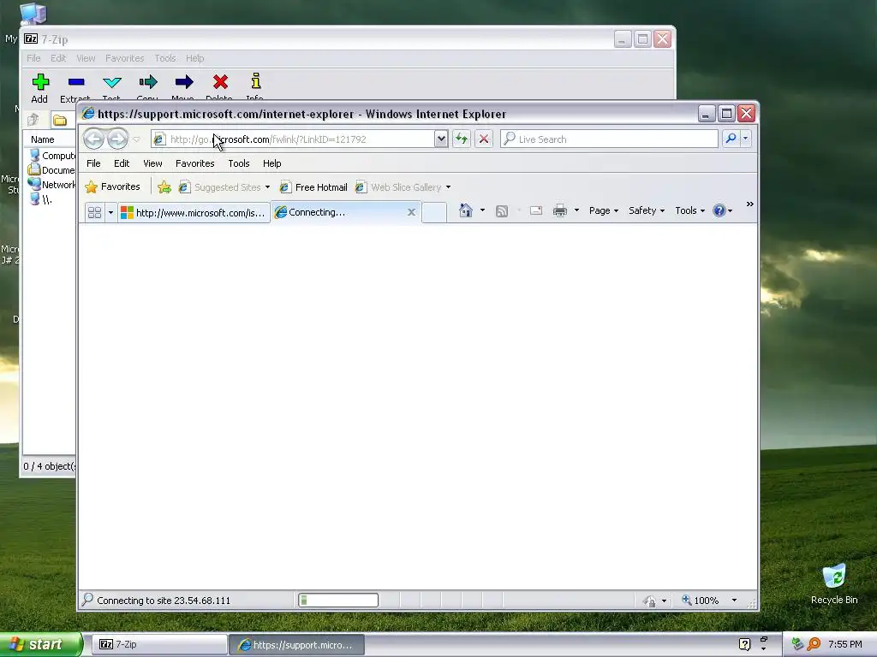Click the Print icon in command bar
The width and height of the screenshot is (877, 657).
tap(559, 210)
